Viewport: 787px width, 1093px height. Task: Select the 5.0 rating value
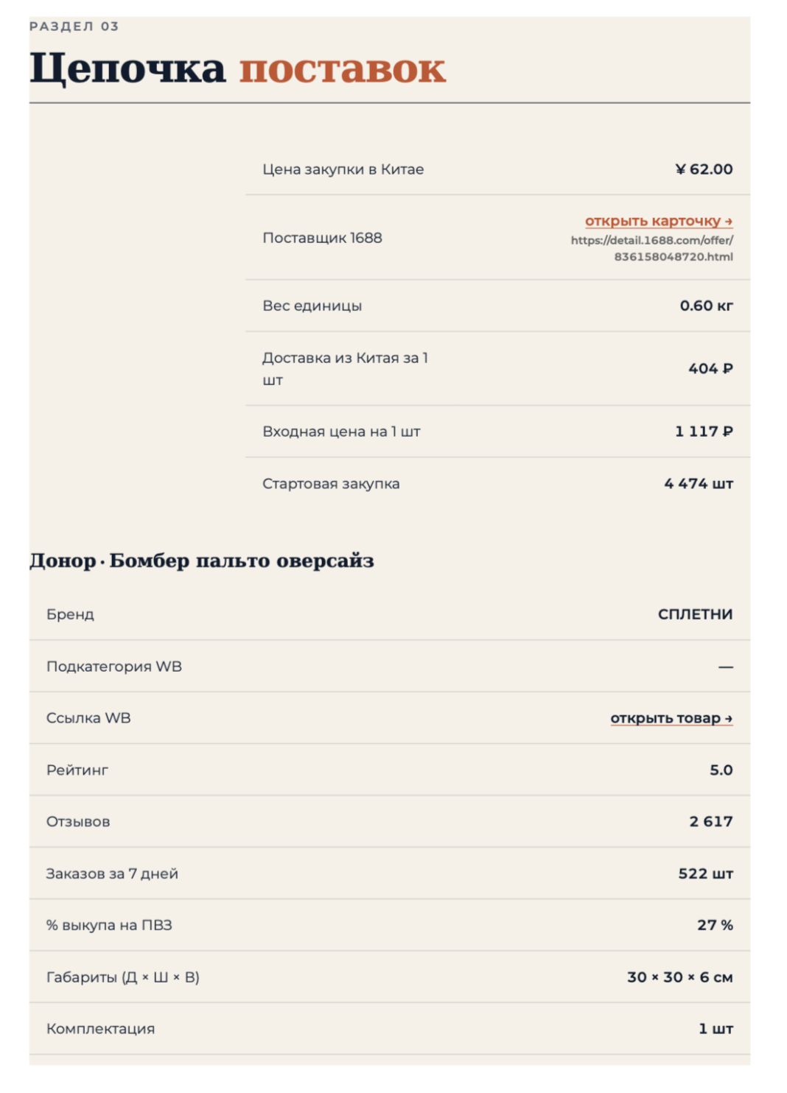coord(721,770)
